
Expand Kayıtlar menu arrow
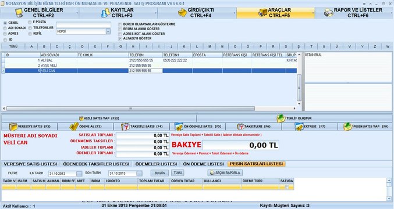[x=156, y=13]
